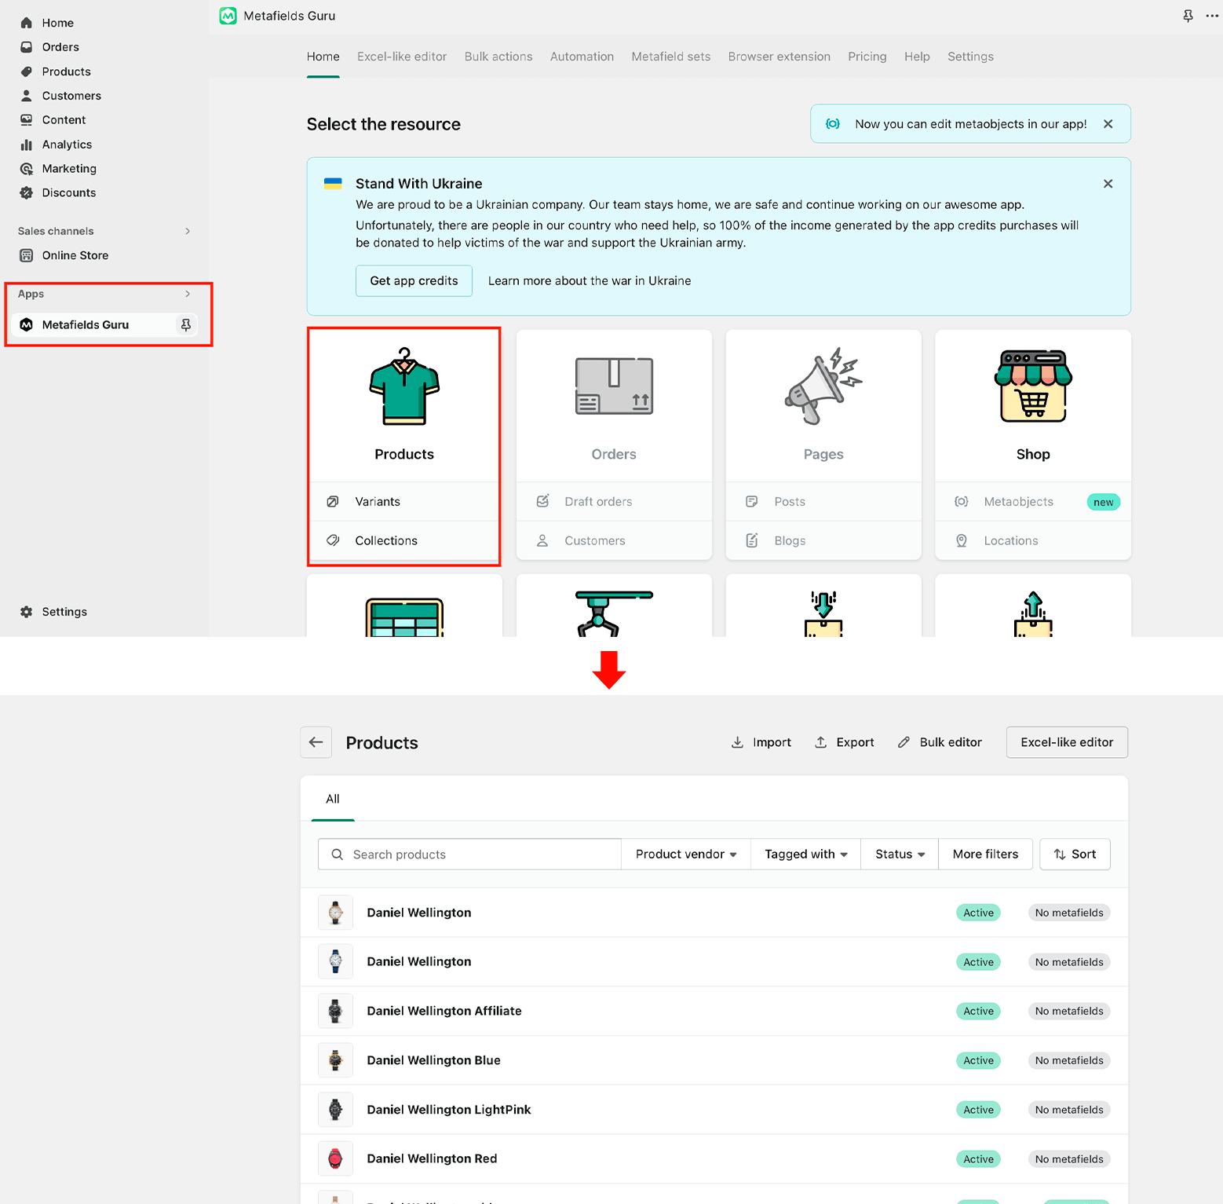The height and width of the screenshot is (1204, 1223).
Task: Open Customers under the Orders card
Action: [x=614, y=540]
